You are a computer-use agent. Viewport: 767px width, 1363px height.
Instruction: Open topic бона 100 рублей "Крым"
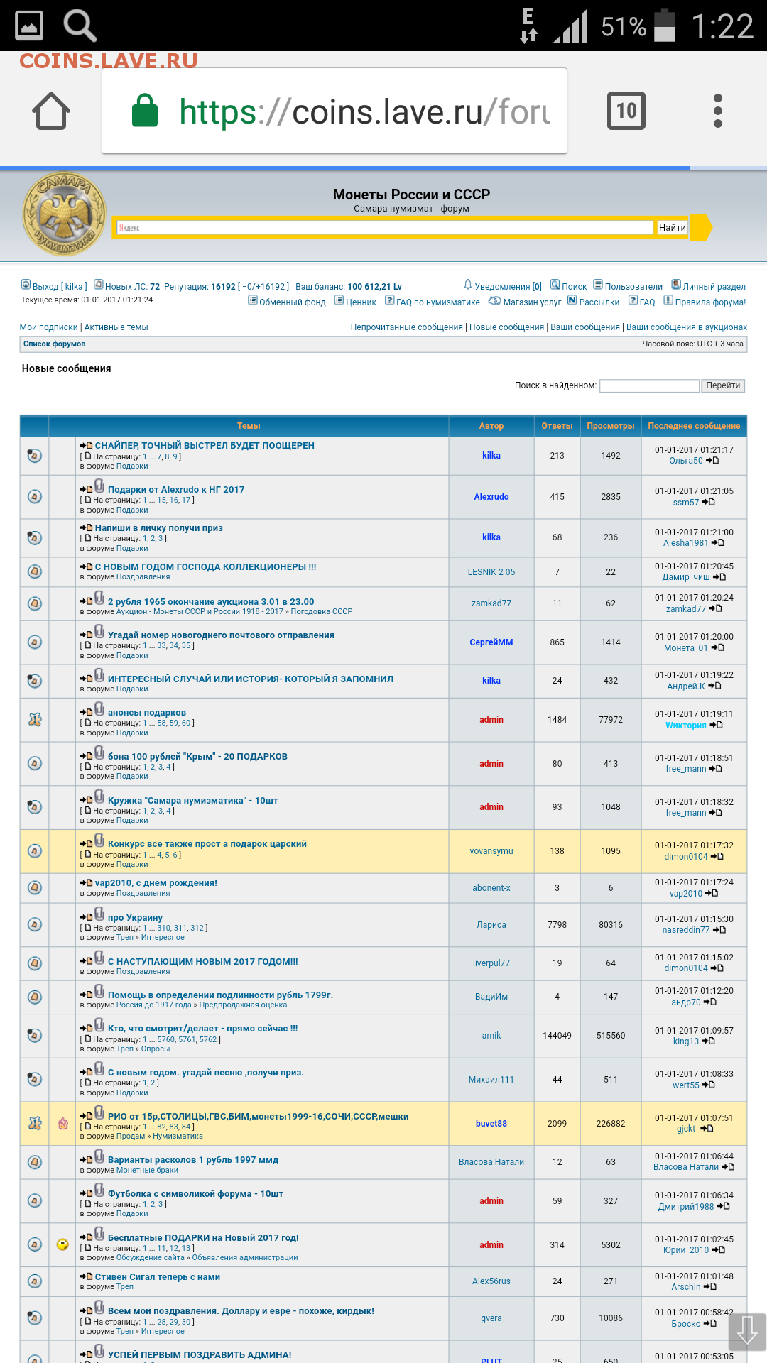(197, 757)
